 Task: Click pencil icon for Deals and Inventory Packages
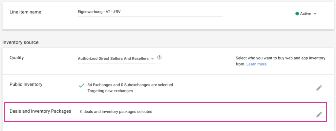coord(319,114)
